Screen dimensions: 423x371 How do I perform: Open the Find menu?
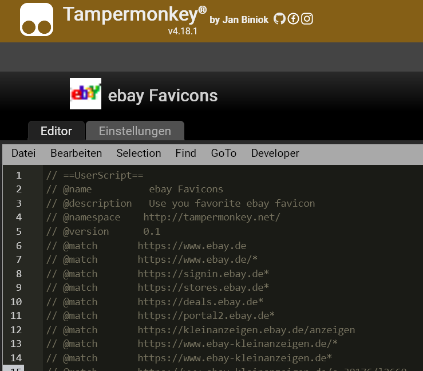(185, 153)
